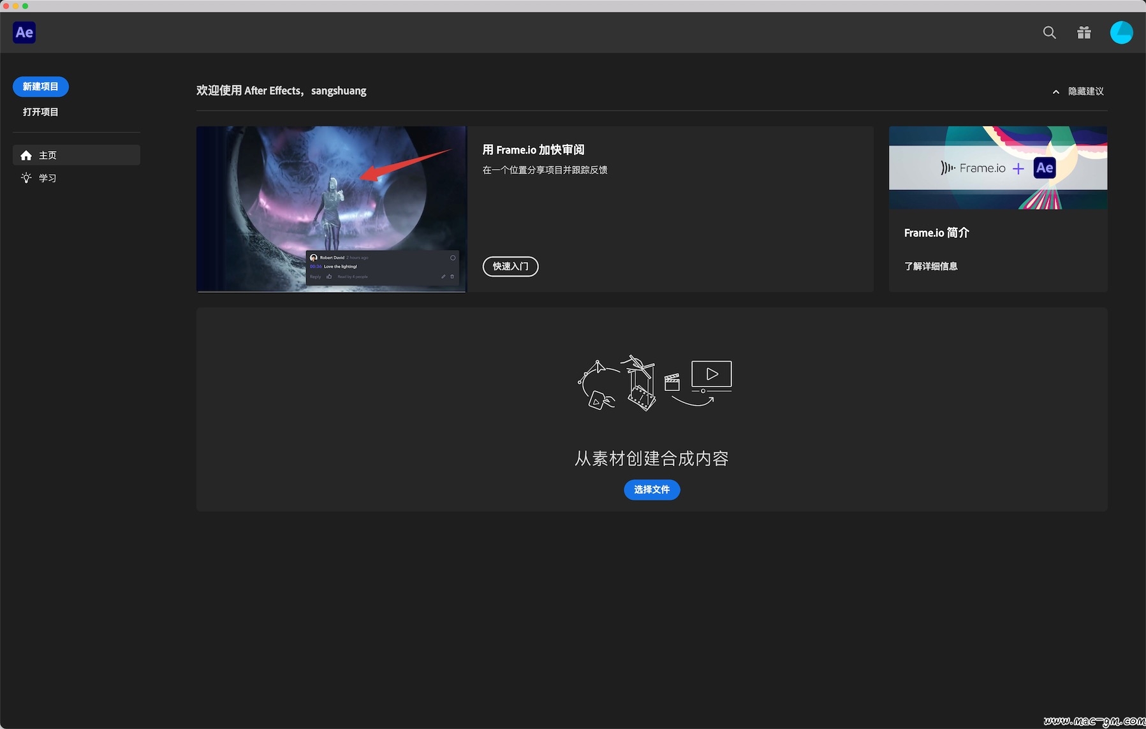
Task: Open the user account avatar
Action: 1121,33
